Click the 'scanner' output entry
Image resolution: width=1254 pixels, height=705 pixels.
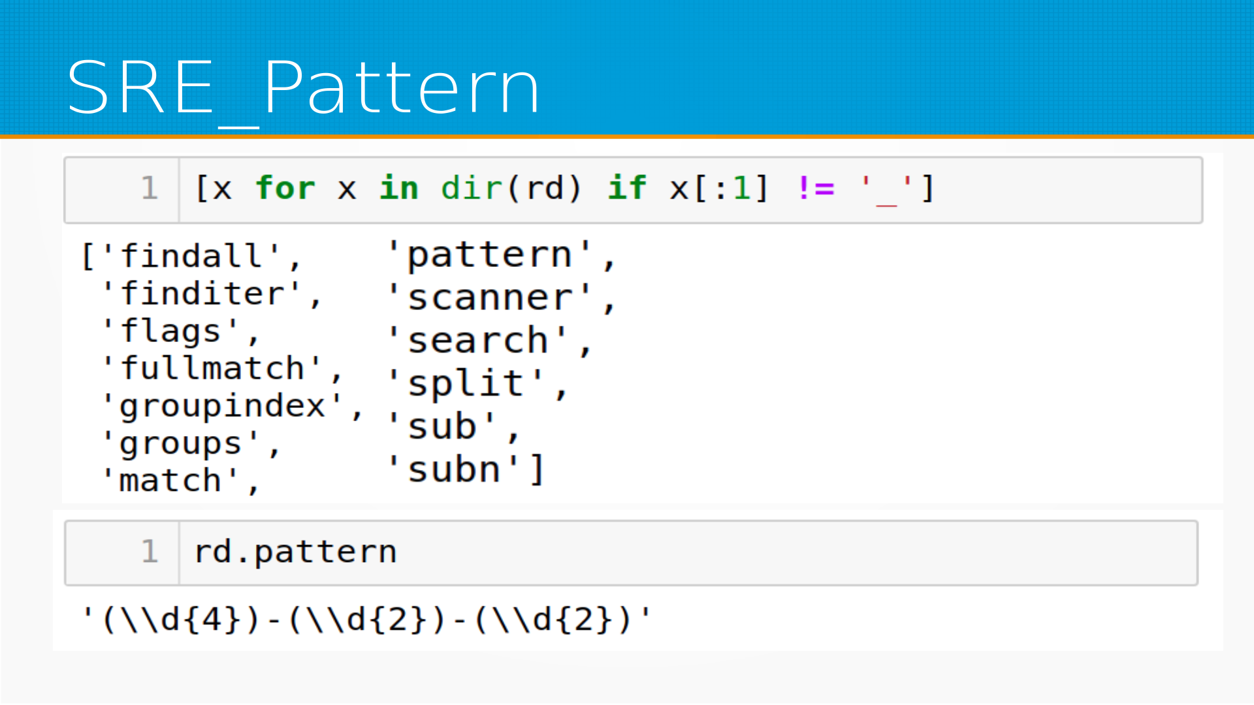(x=490, y=298)
